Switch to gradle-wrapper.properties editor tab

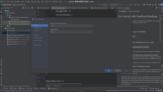[100, 8]
